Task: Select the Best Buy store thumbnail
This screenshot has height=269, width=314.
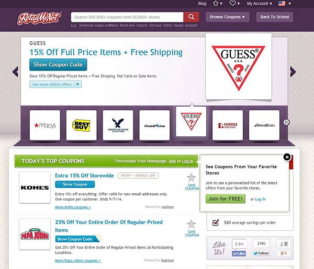Action: click(81, 125)
